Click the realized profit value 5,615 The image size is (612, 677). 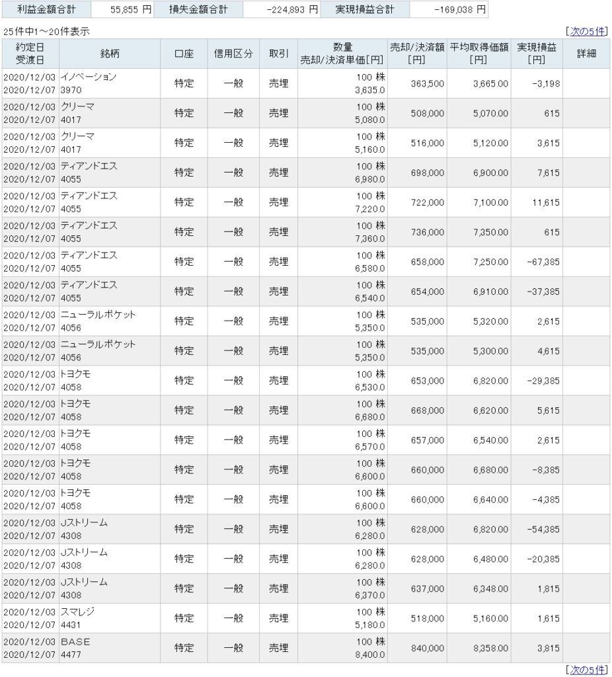coord(548,411)
